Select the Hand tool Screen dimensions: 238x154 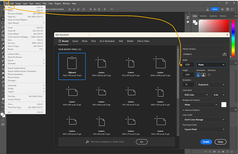3,99
